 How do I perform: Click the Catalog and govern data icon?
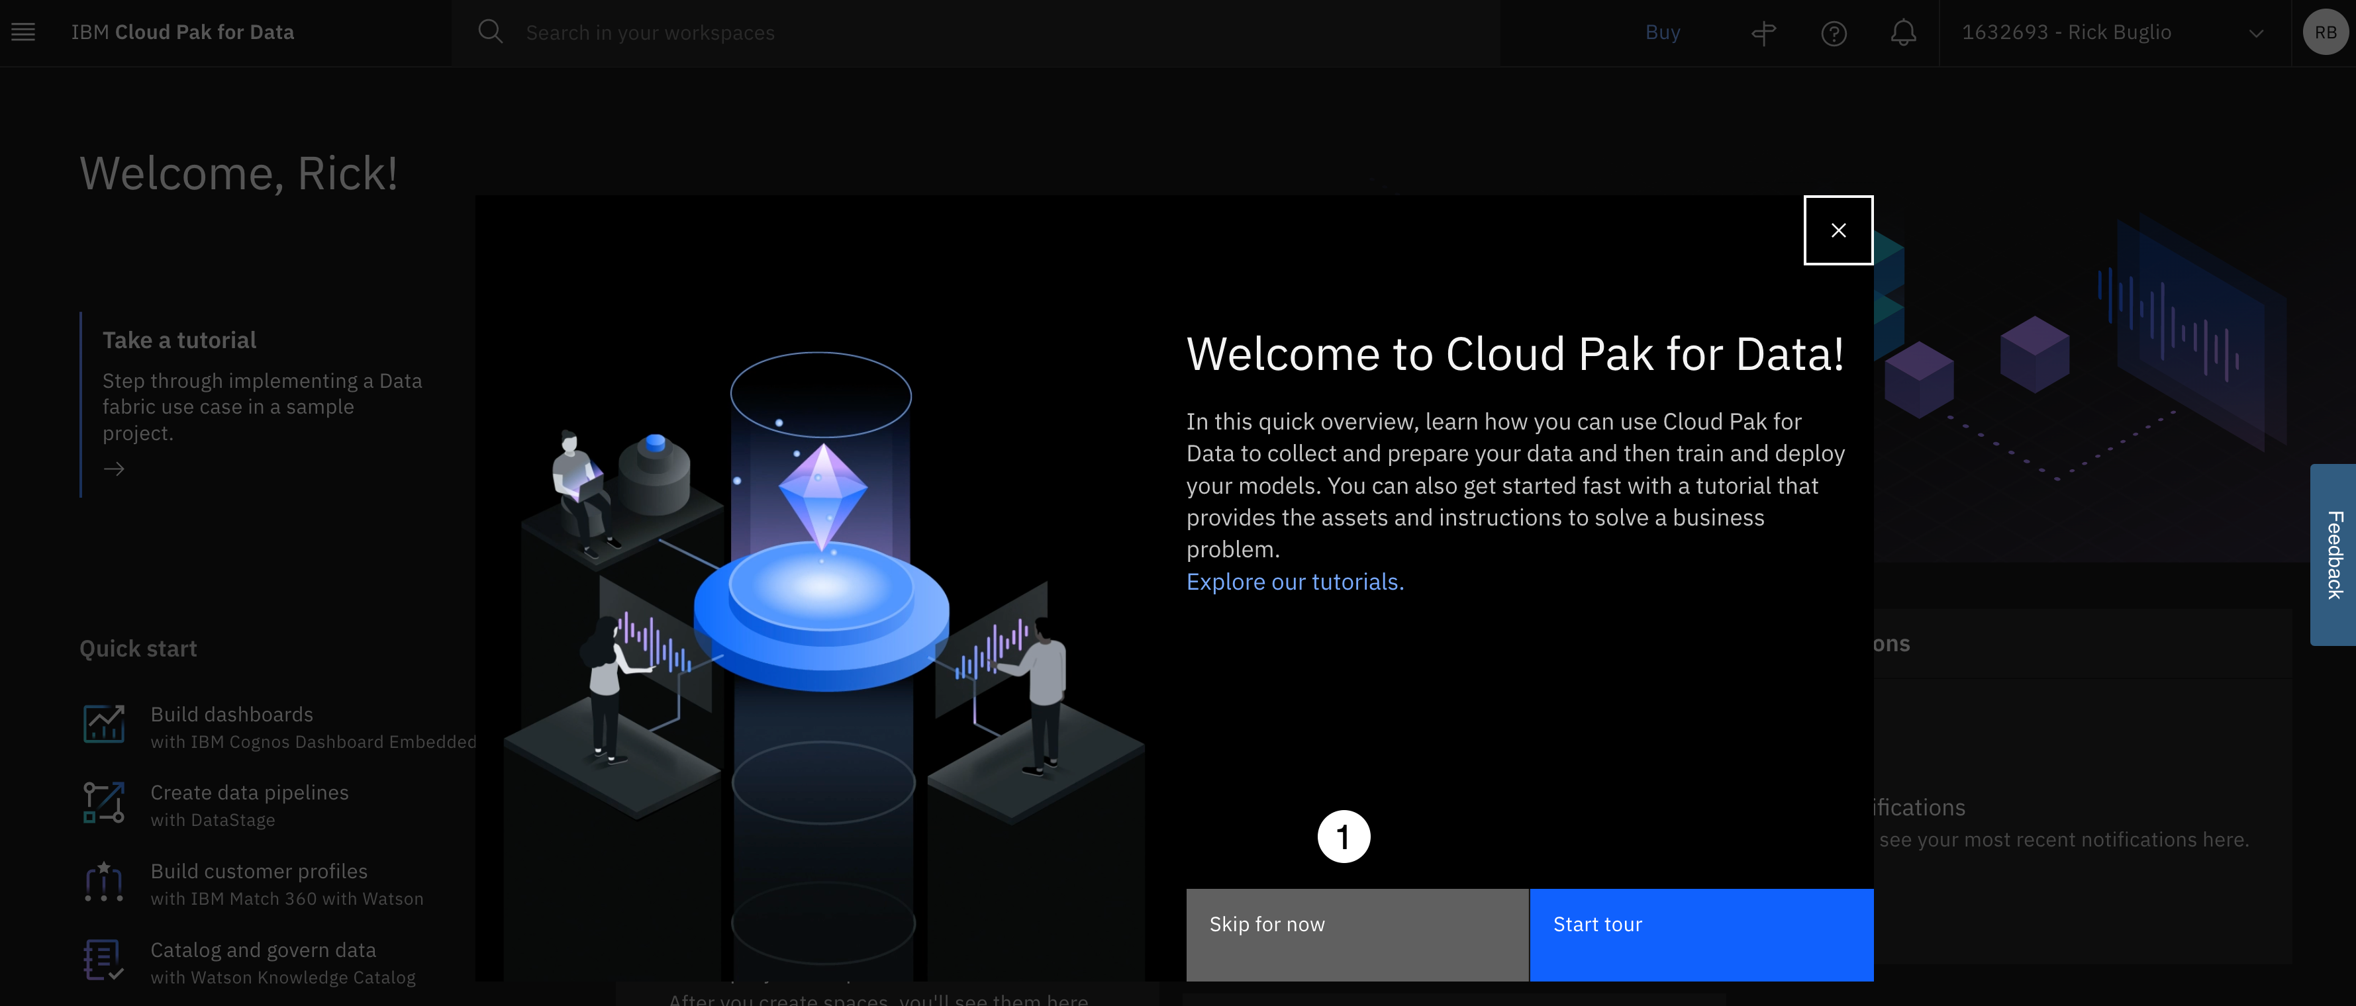tap(103, 960)
